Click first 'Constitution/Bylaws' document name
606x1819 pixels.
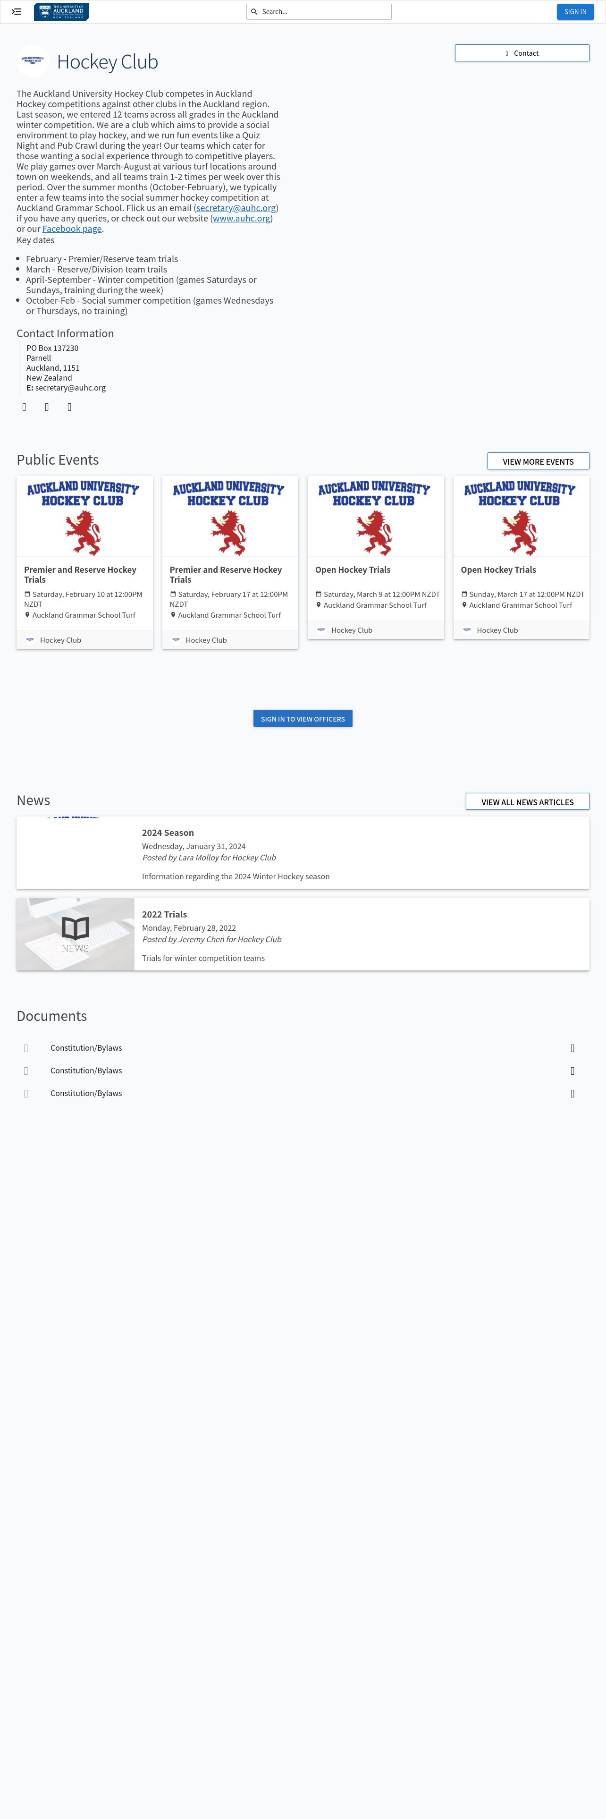click(86, 1048)
